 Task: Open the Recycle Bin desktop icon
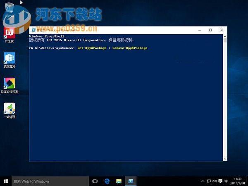point(10,10)
